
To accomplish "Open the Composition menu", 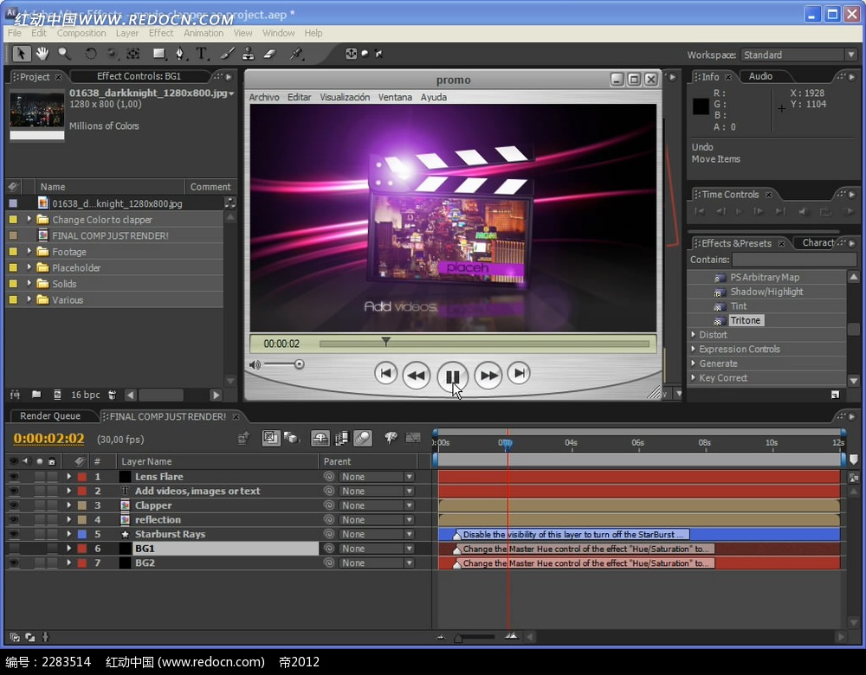I will pyautogui.click(x=81, y=33).
